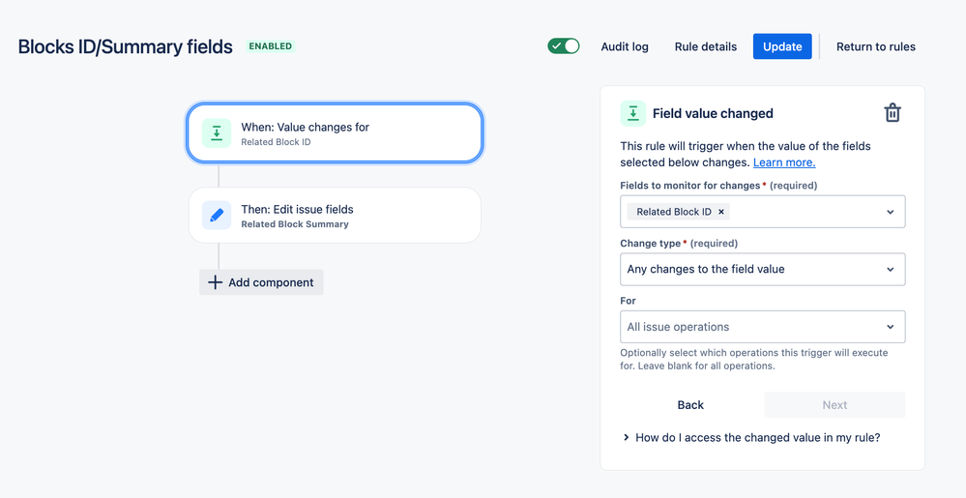Click the Next button
Viewport: 966px width, 498px height.
834,405
